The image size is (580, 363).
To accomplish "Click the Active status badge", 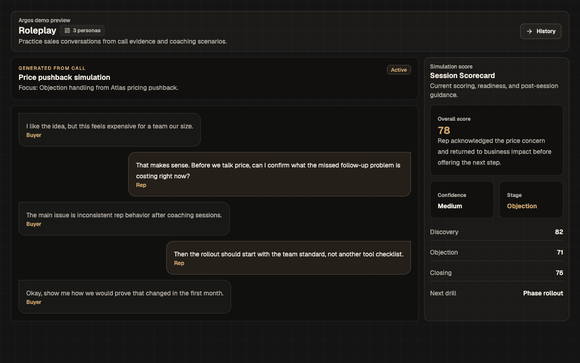I will click(399, 70).
